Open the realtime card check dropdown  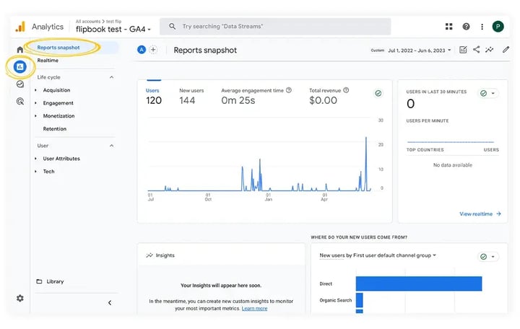point(487,93)
